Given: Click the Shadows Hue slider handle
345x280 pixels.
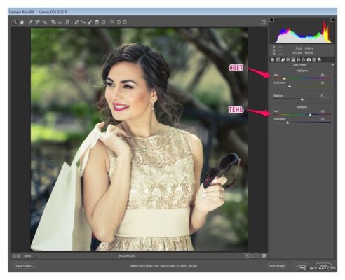Looking at the screenshot, I should coord(310,115).
